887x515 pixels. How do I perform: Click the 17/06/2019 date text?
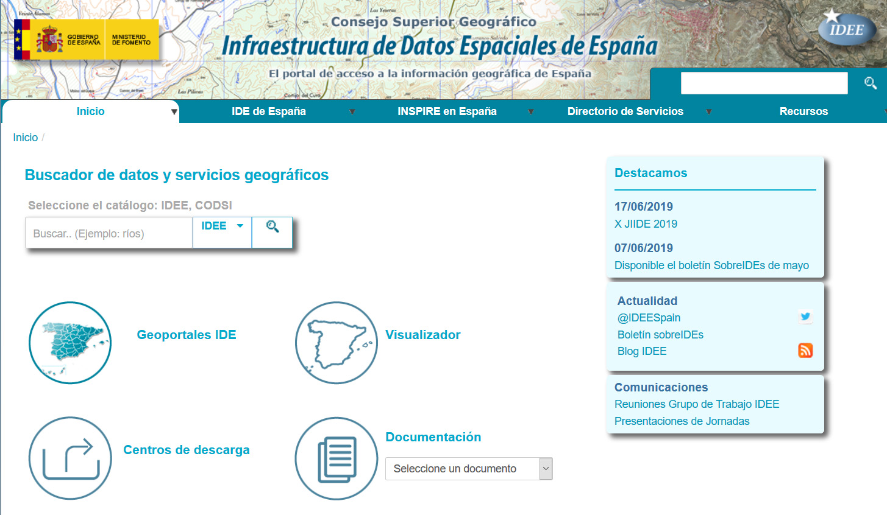pyautogui.click(x=644, y=206)
